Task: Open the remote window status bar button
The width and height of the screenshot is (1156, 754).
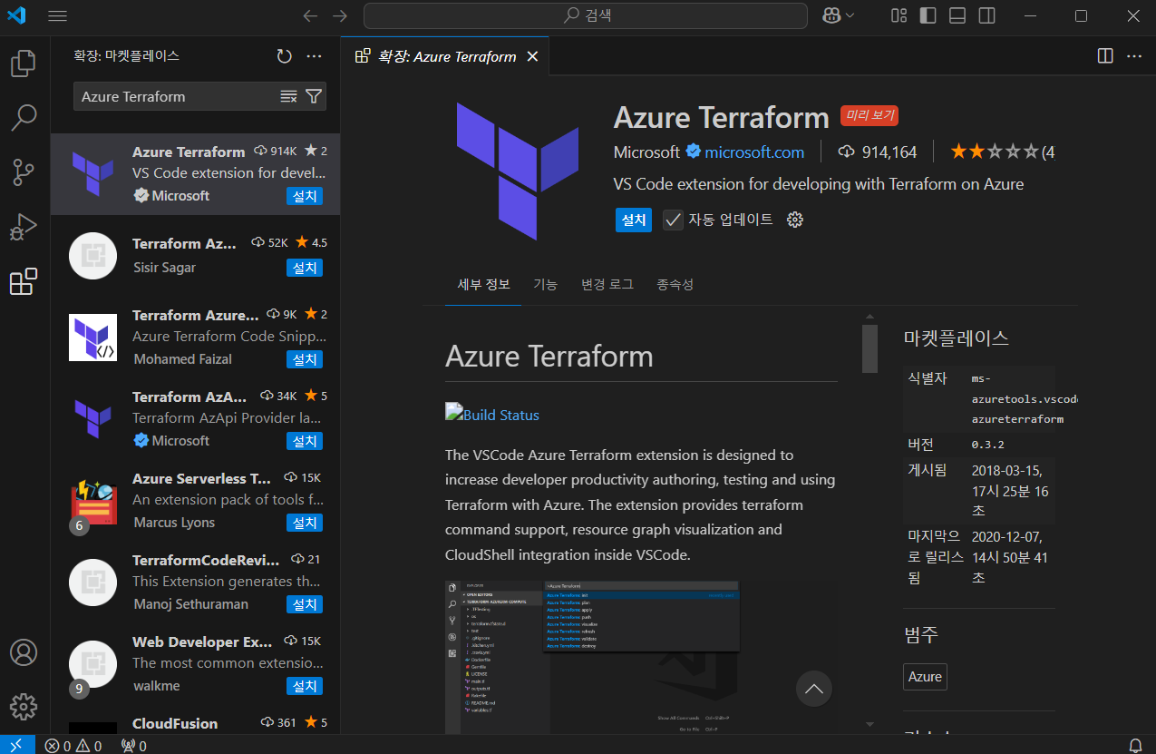Action: click(17, 745)
